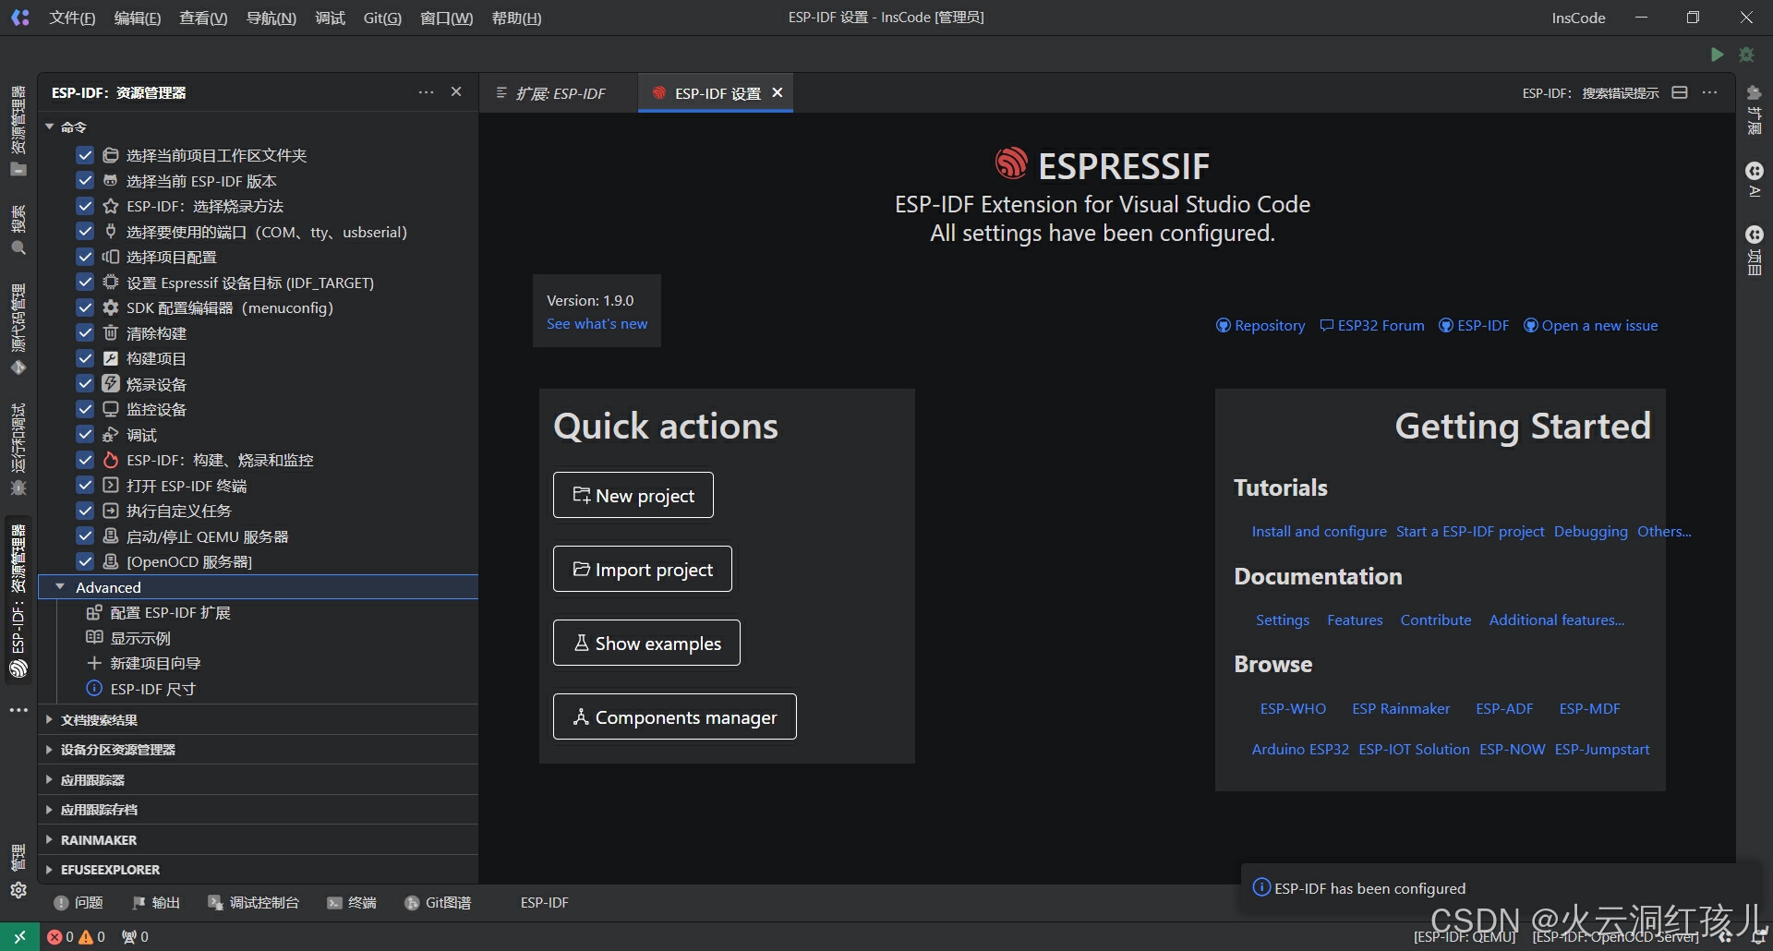1773x951 pixels.
Task: Close the ESP-IDF 设置 tab
Action: (x=778, y=92)
